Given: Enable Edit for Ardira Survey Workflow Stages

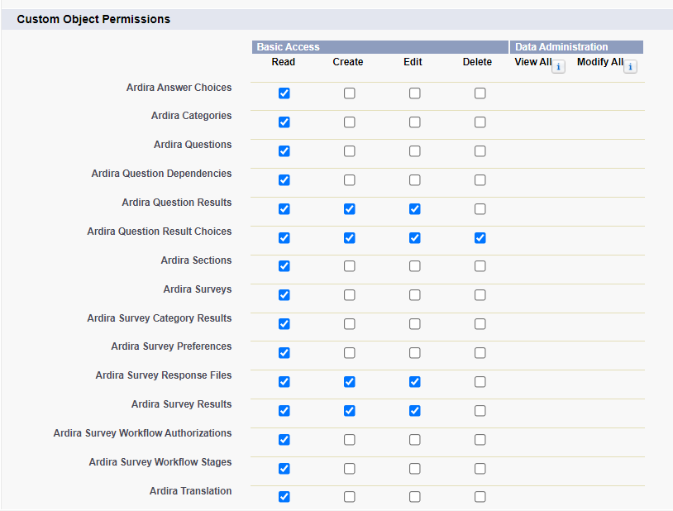Looking at the screenshot, I should (414, 469).
